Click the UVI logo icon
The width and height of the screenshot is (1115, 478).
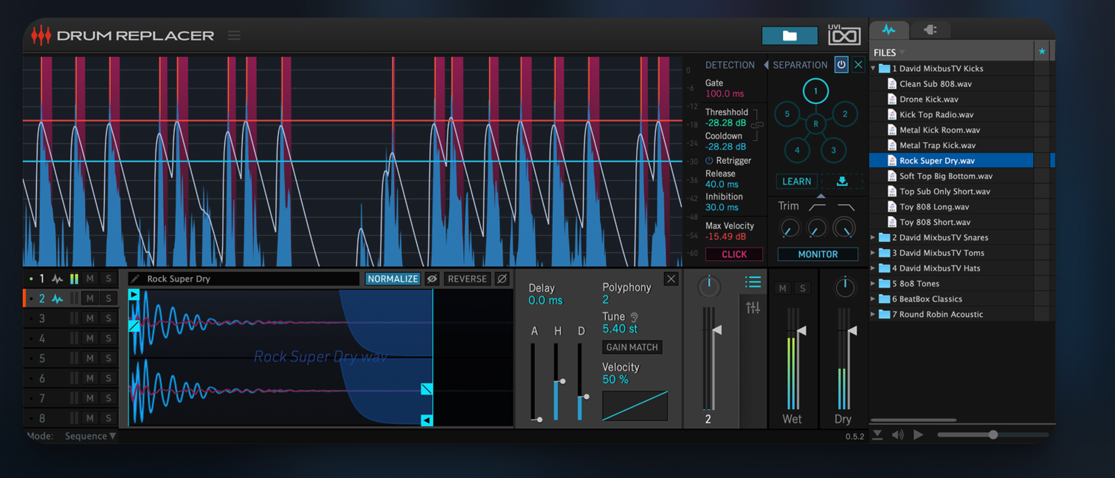[x=843, y=34]
